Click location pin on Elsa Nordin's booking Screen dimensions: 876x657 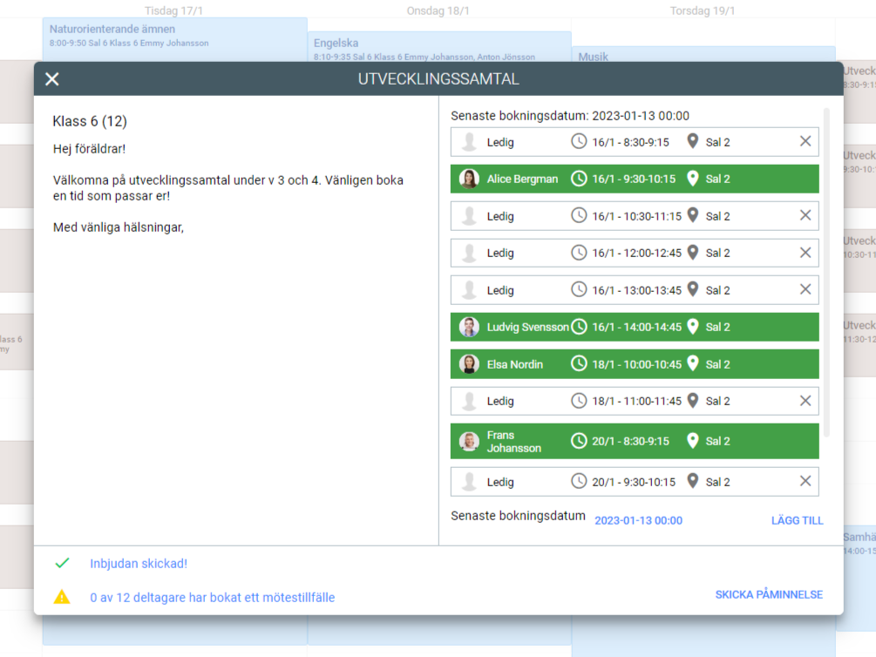(x=693, y=364)
